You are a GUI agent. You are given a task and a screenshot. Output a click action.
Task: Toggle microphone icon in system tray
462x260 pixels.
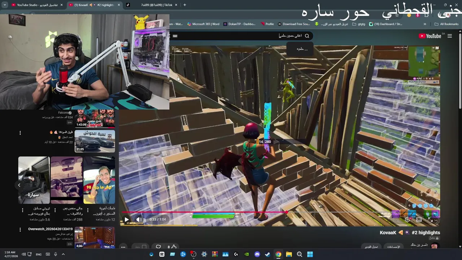pos(55,254)
